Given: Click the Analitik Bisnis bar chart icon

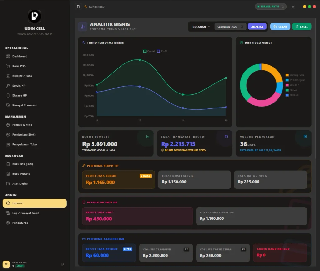Looking at the screenshot, I should point(82,27).
